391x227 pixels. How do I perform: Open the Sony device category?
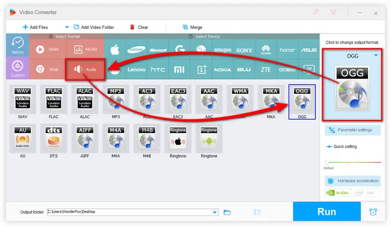point(244,50)
